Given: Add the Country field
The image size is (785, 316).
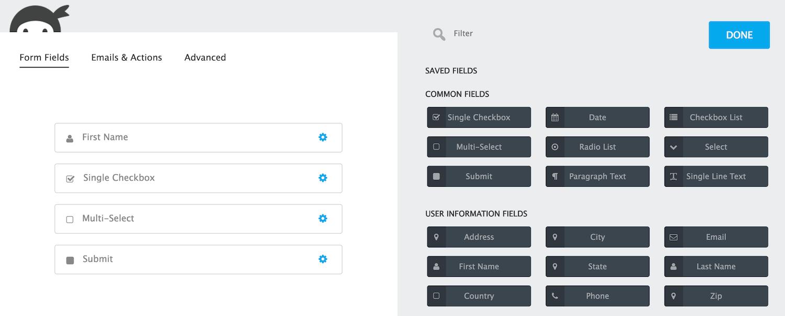Looking at the screenshot, I should [478, 296].
